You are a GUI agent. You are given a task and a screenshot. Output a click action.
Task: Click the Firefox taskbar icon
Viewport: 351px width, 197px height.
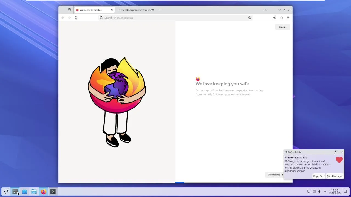pos(43,192)
